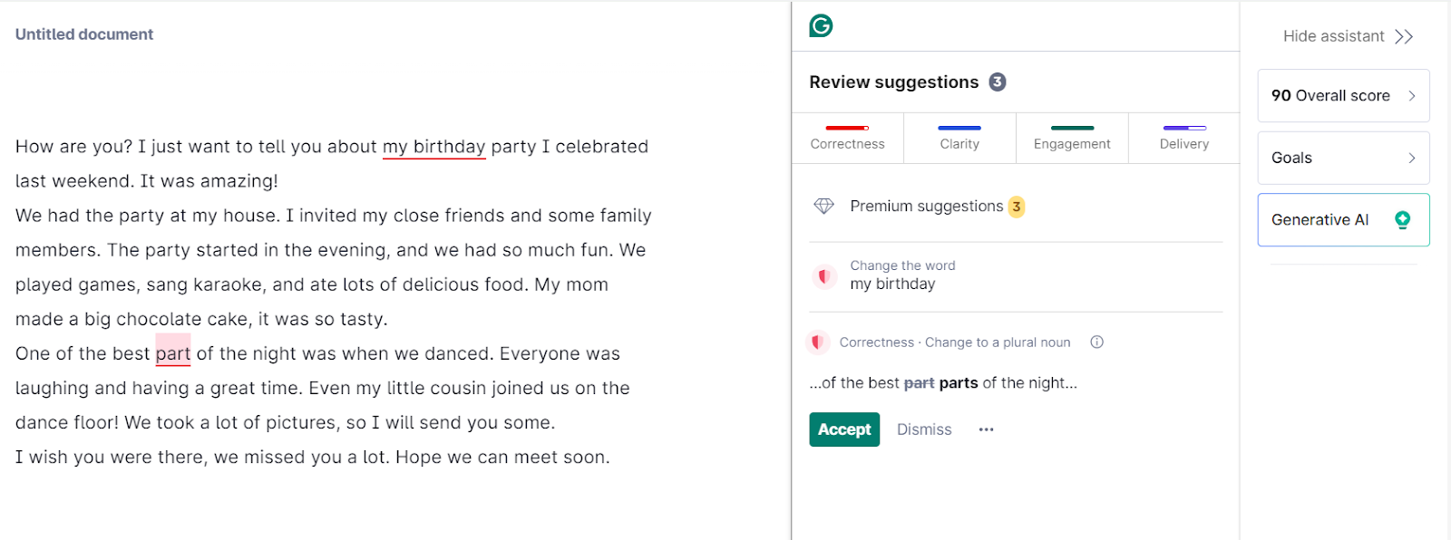
Task: Collapse panel with Hide assistant arrows
Action: tap(1404, 36)
